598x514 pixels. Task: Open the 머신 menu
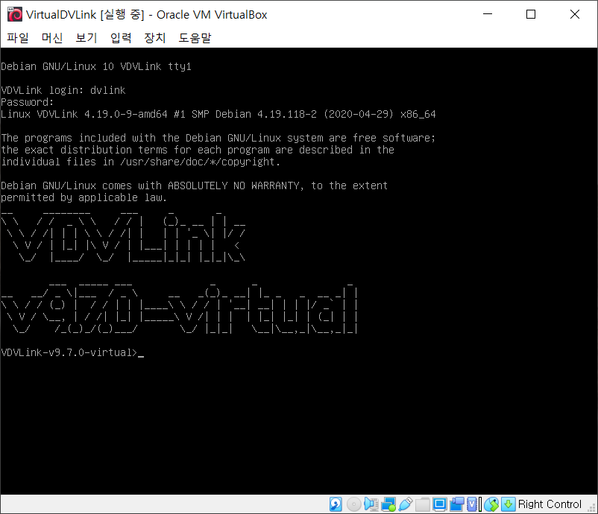click(52, 38)
